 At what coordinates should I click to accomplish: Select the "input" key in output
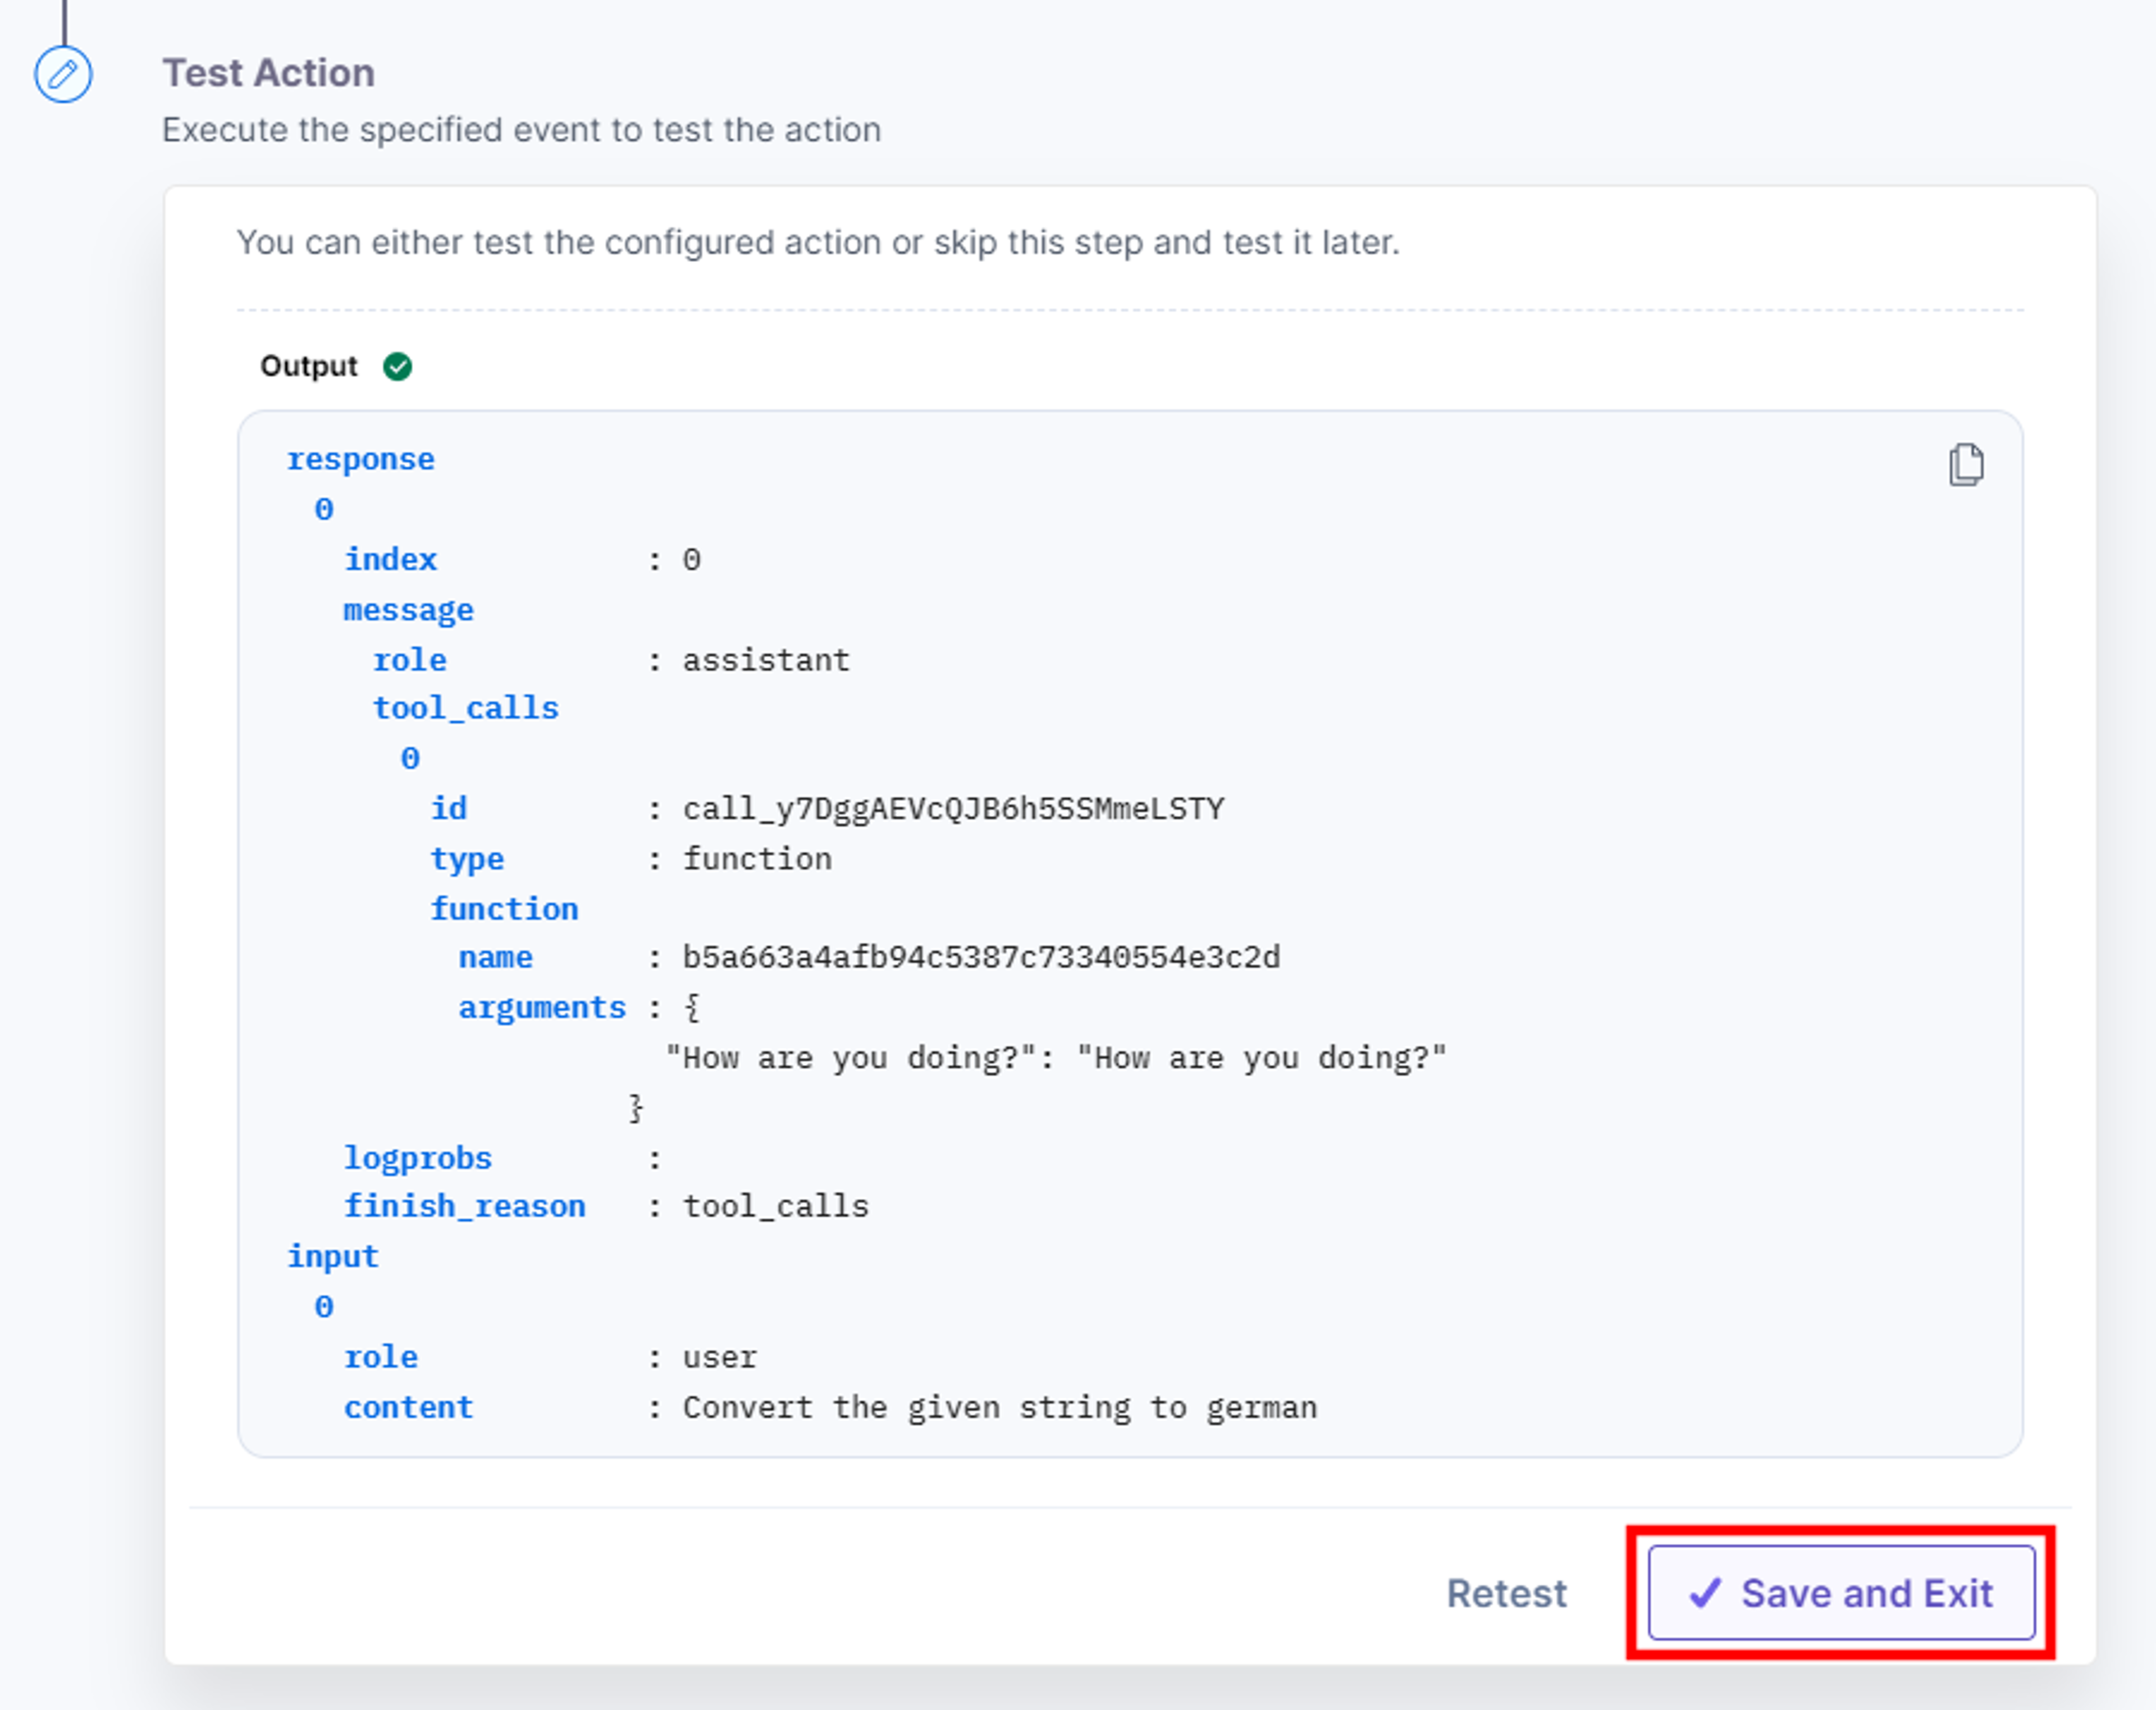pyautogui.click(x=332, y=1257)
